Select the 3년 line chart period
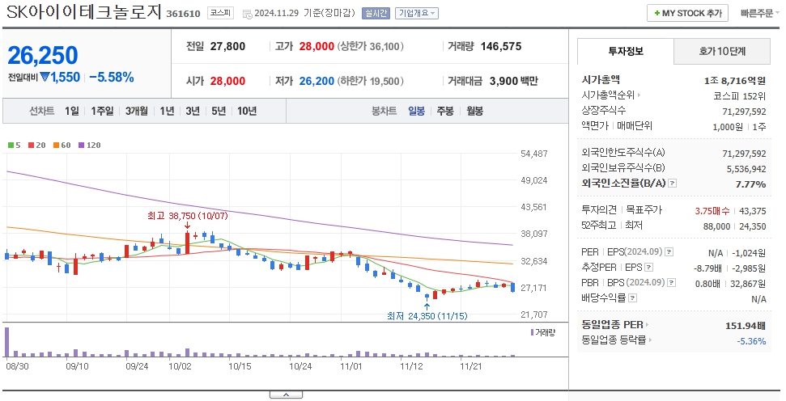The width and height of the screenshot is (786, 401). tap(193, 111)
